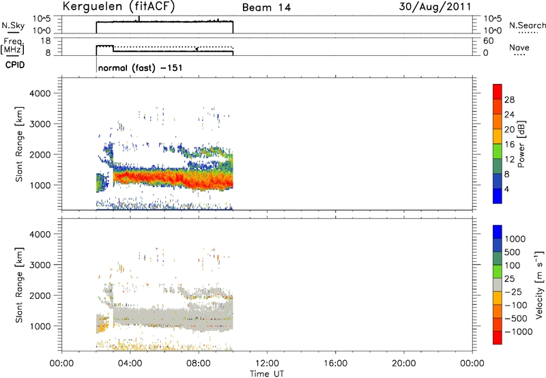Click the 'N.Sky' legend label

tap(13, 26)
